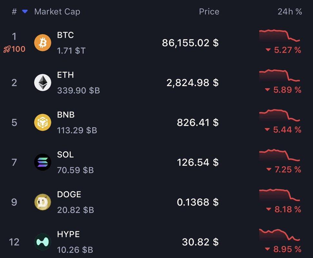Sort the list by Market Cap header

(x=57, y=12)
